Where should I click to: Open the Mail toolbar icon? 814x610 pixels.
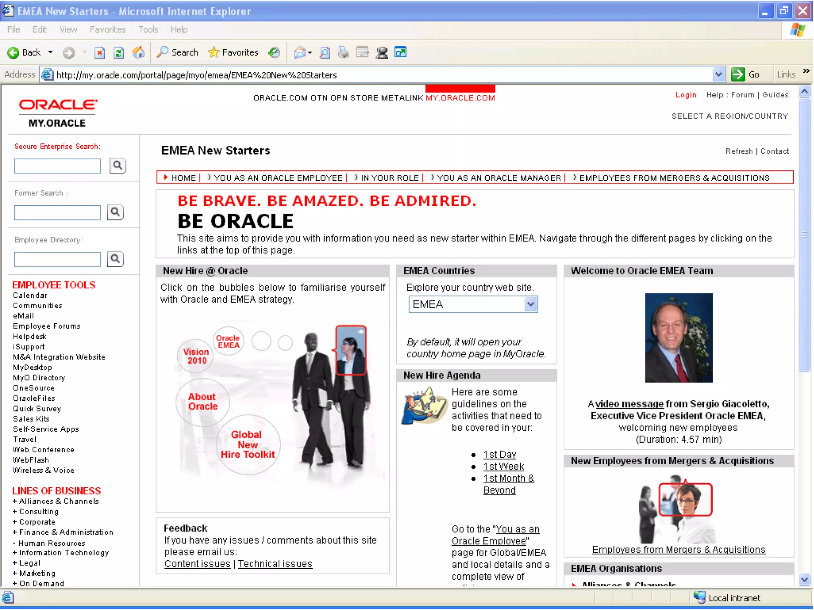point(300,52)
